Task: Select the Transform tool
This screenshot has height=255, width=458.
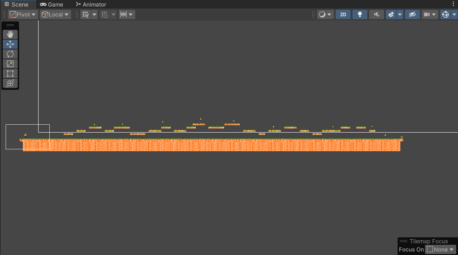Action: coord(10,83)
